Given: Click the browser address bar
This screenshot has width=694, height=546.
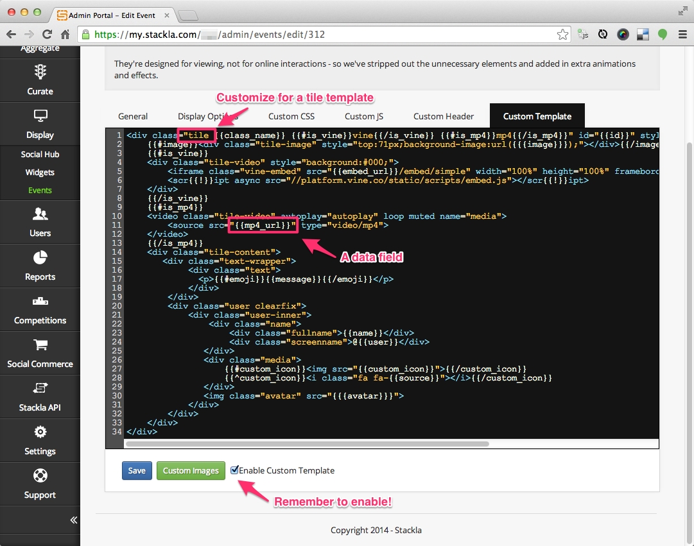Looking at the screenshot, I should 321,35.
